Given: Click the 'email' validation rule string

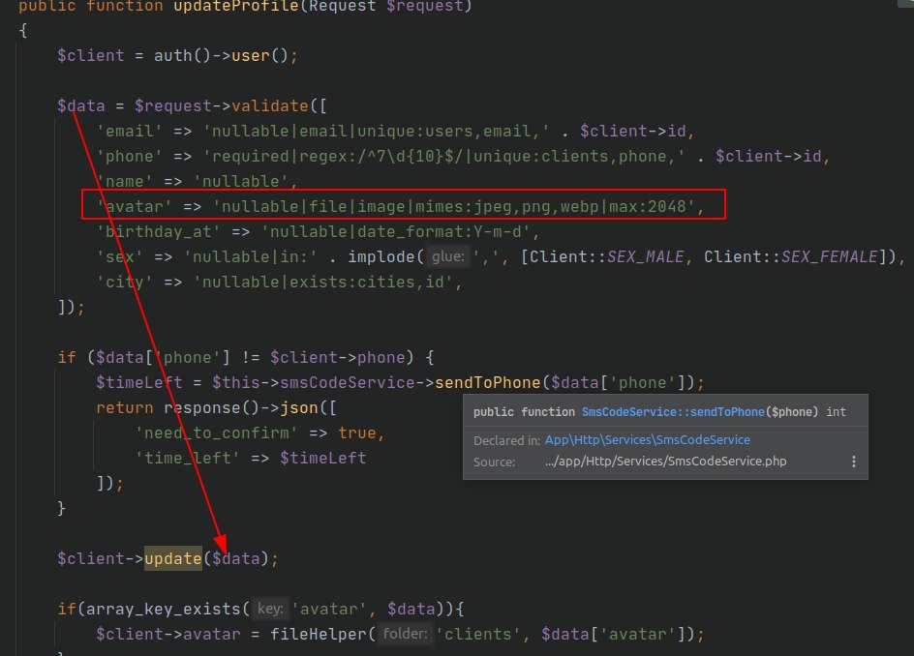Looking at the screenshot, I should (x=377, y=131).
